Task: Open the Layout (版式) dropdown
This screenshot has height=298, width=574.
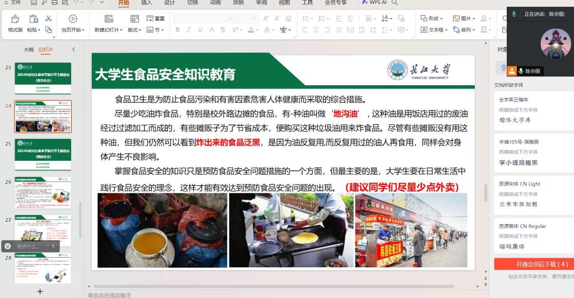Action: 135,30
